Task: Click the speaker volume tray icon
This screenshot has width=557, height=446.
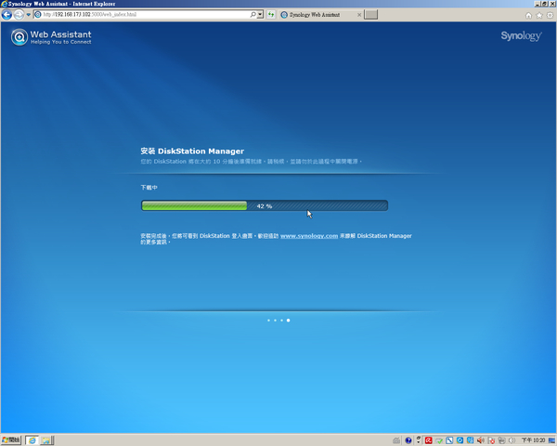Action: pyautogui.click(x=481, y=440)
